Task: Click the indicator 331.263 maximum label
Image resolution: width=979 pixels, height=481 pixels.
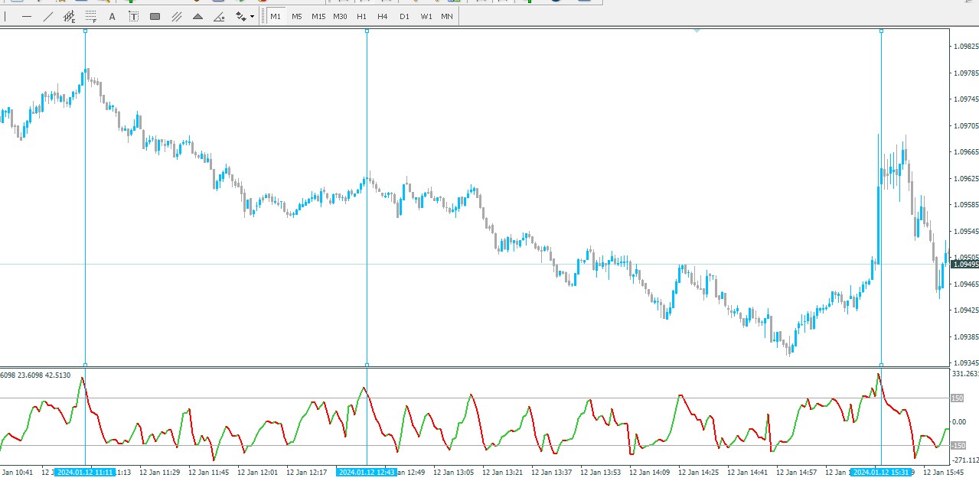Action: (965, 374)
